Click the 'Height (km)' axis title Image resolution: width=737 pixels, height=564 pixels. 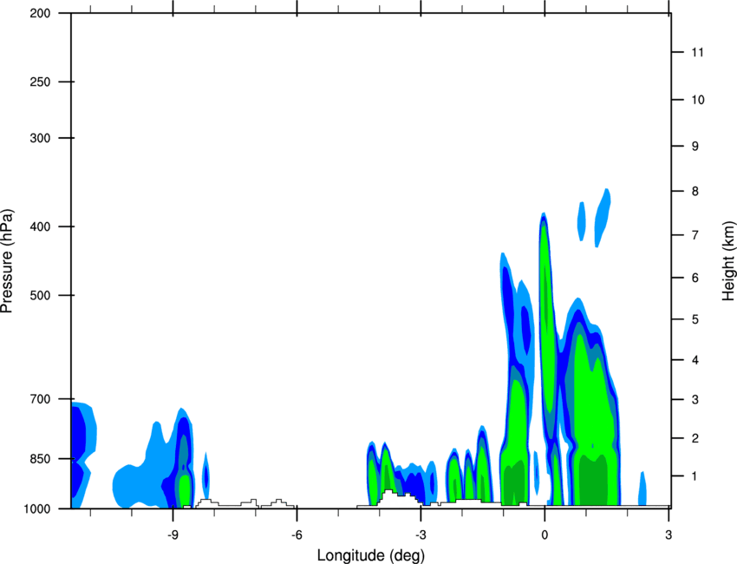point(728,260)
